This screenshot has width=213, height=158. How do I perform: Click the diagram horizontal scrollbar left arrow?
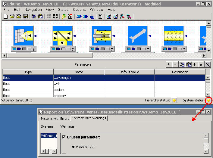click(x=5, y=55)
